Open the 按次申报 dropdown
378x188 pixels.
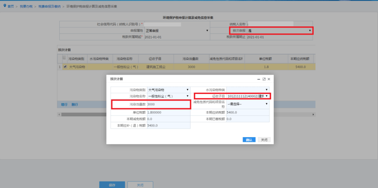(x=280, y=31)
